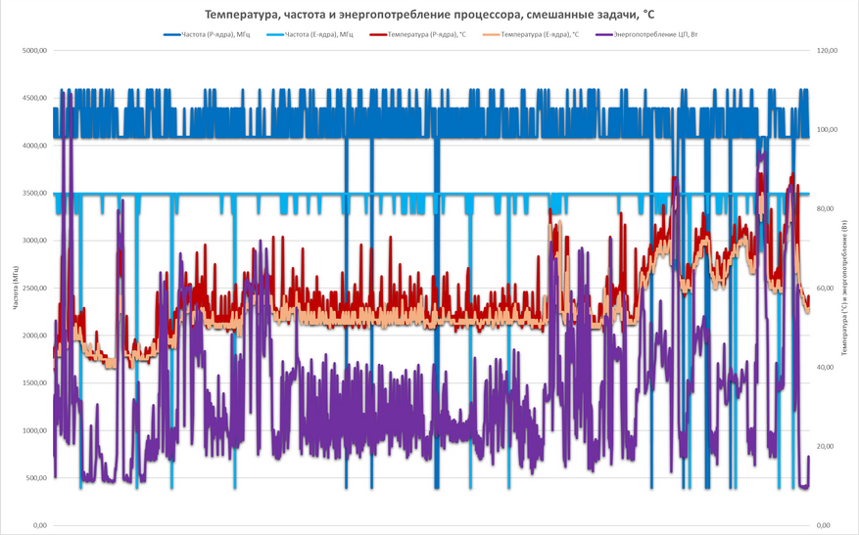The image size is (859, 535).
Task: Select the 3000,00 value on the frequency axis
Action: point(34,241)
